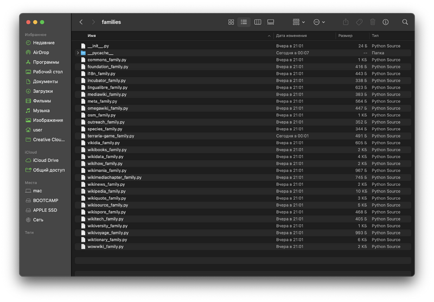Select wiktionary_family.py
This screenshot has height=302, width=434.
tap(243, 240)
